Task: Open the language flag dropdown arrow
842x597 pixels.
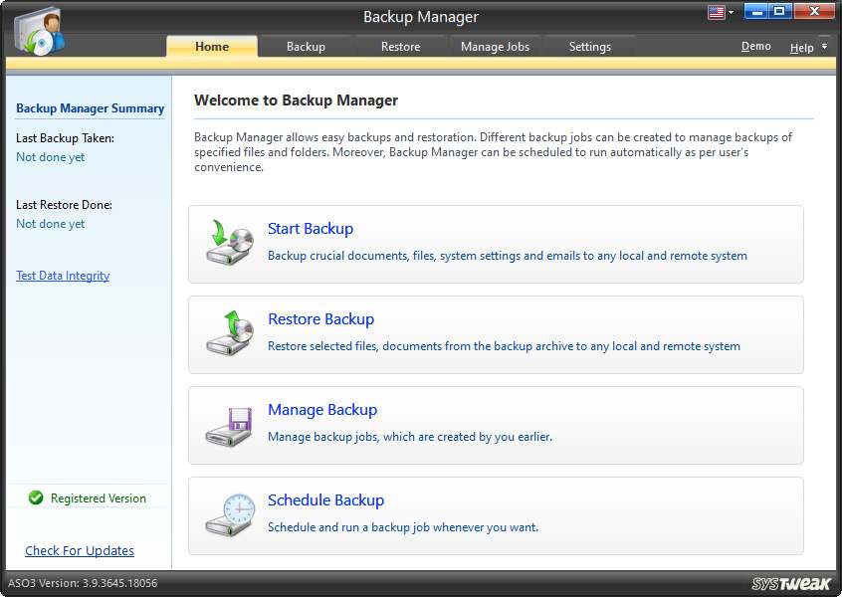Action: [x=731, y=12]
